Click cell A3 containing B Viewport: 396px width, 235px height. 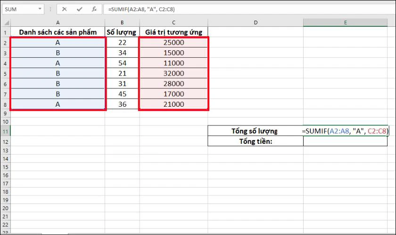pos(58,53)
